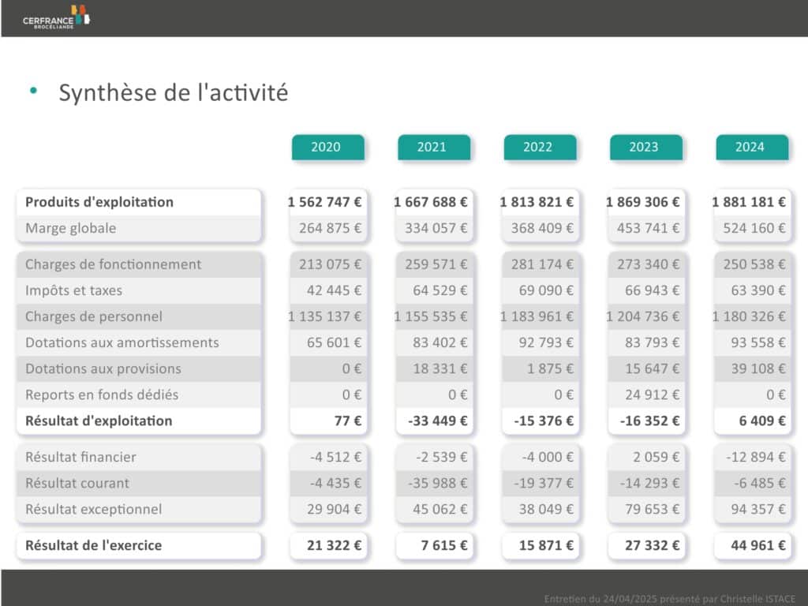Select the 2020 year header
808x606 pixels.
[x=327, y=148]
